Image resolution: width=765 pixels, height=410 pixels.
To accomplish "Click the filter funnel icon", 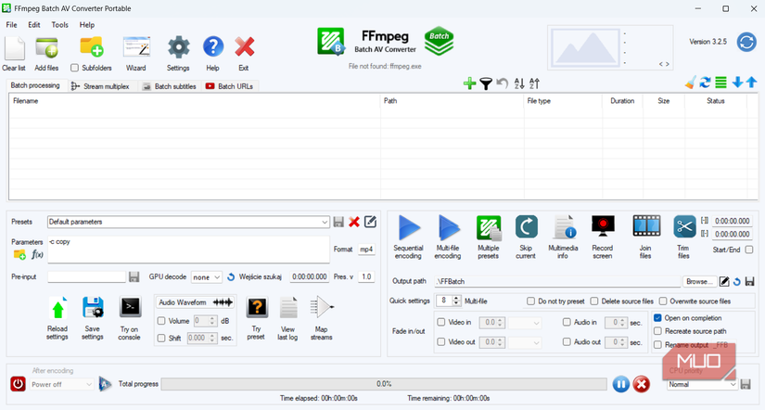I will click(486, 84).
